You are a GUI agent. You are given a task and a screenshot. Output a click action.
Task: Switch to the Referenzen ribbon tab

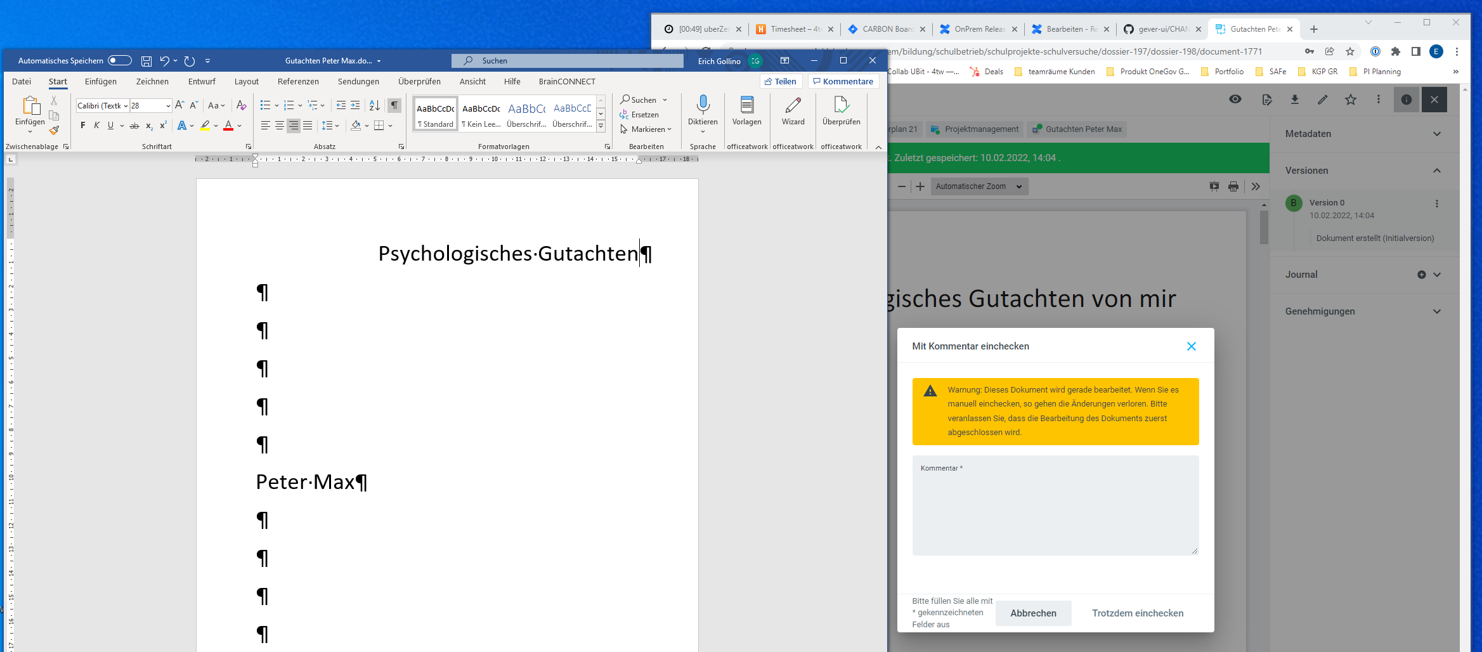point(298,82)
